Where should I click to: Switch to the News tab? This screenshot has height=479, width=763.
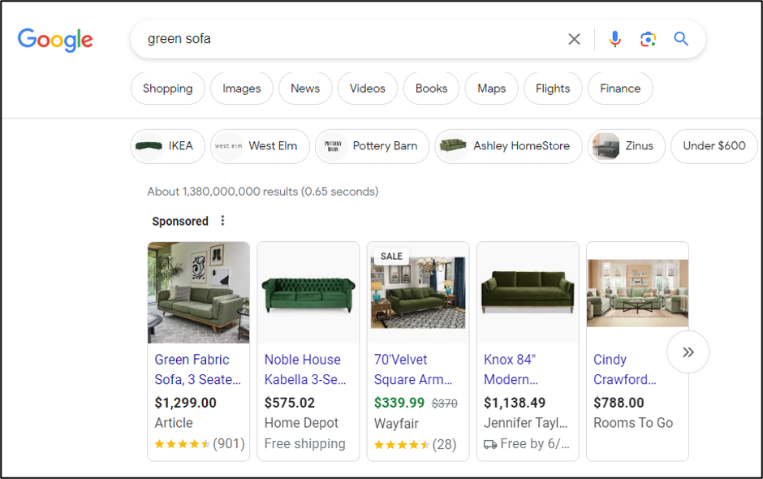305,88
